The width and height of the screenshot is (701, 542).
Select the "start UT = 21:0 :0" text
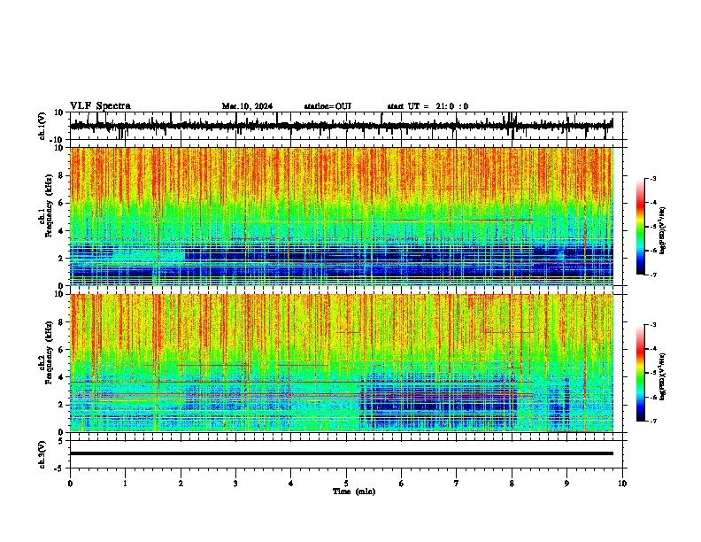pyautogui.click(x=428, y=106)
